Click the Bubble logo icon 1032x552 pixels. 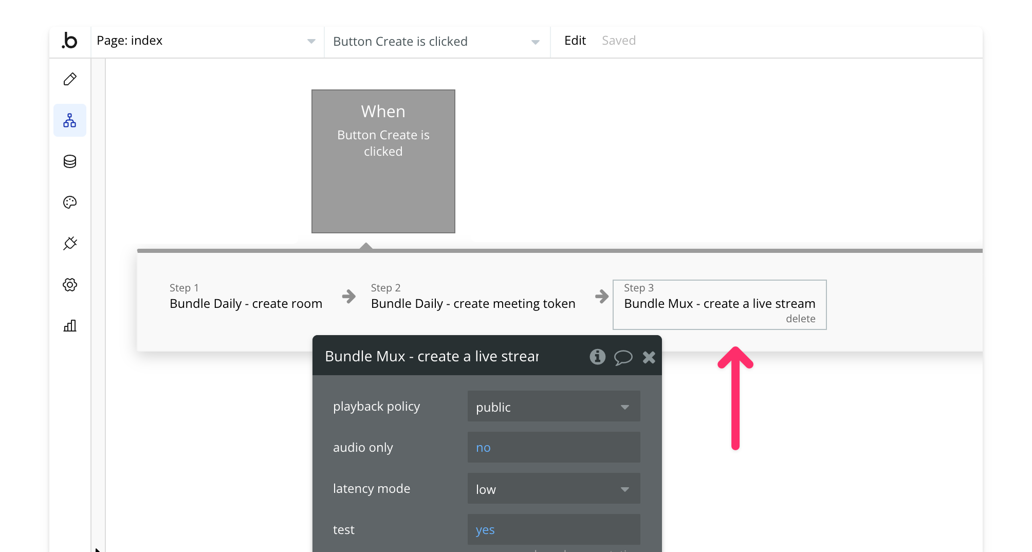tap(69, 41)
